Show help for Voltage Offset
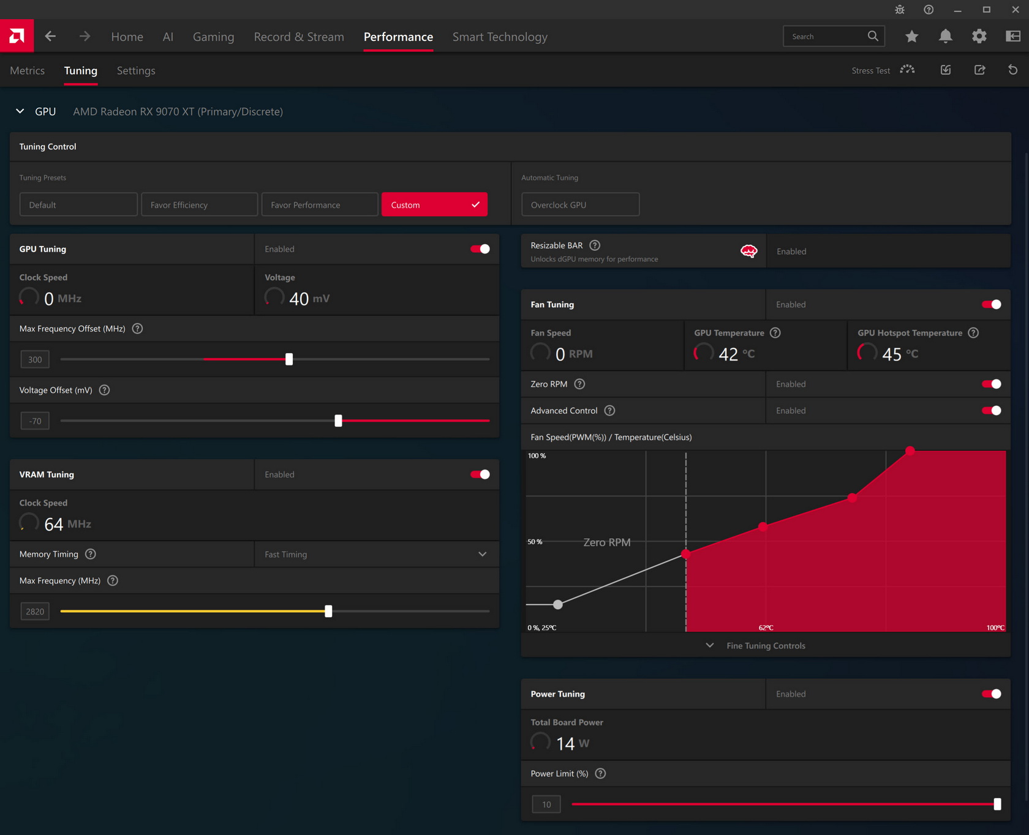 pyautogui.click(x=105, y=390)
